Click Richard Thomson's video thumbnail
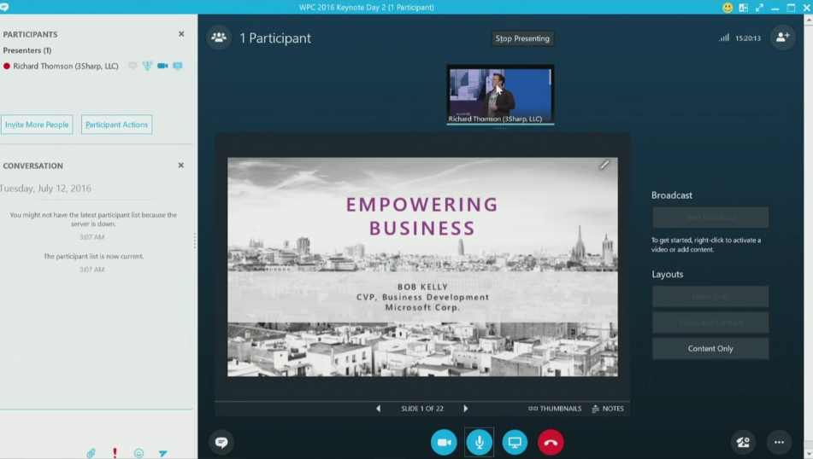 [500, 92]
